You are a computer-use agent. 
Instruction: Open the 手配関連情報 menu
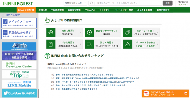[58, 10]
